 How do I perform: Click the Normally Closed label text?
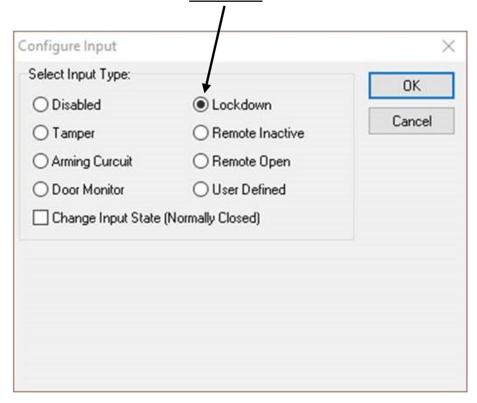(212, 218)
